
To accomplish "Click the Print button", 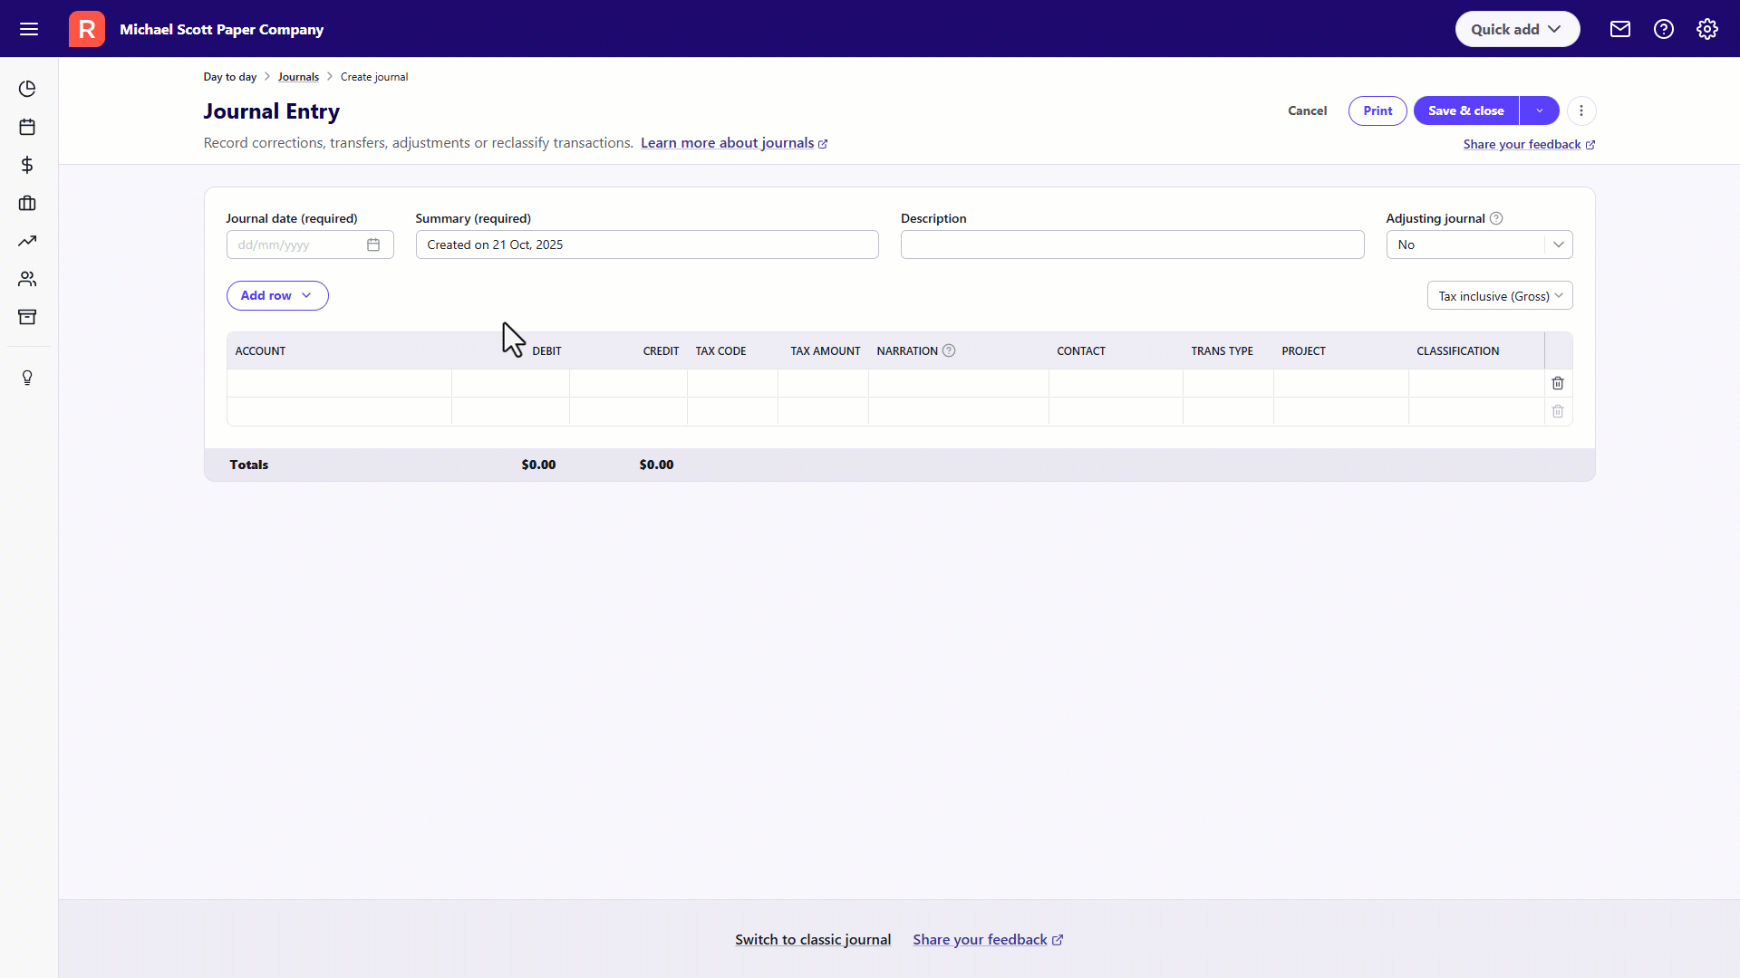I will [x=1377, y=110].
